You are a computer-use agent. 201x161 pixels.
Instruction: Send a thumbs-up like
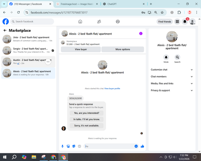click(142, 146)
